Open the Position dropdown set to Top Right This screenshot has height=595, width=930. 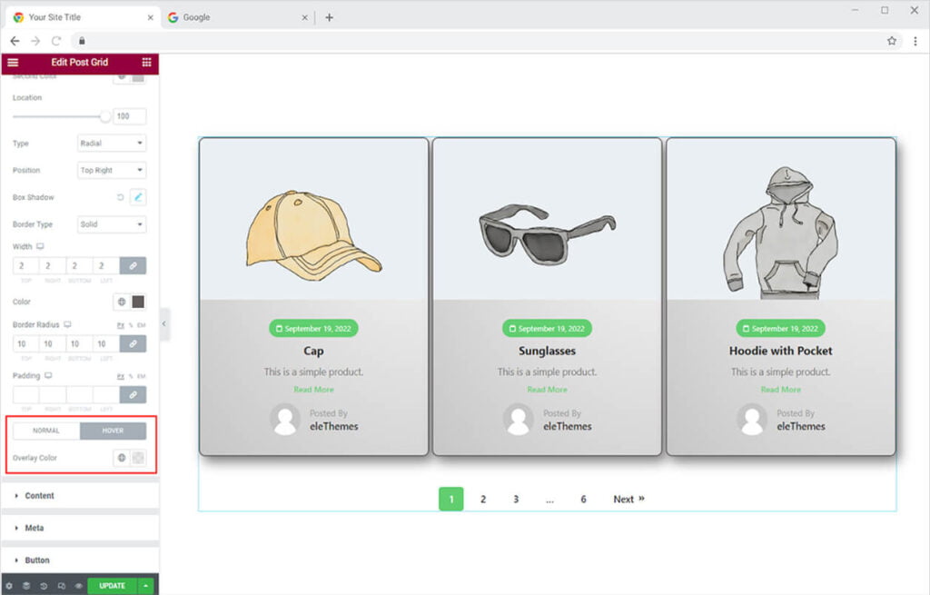(112, 171)
